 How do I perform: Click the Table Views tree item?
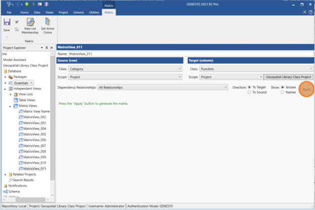tap(28, 100)
